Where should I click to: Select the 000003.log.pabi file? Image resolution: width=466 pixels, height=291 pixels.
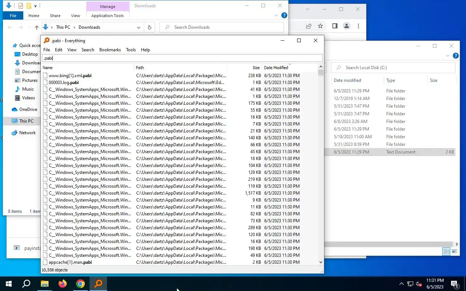(64, 83)
